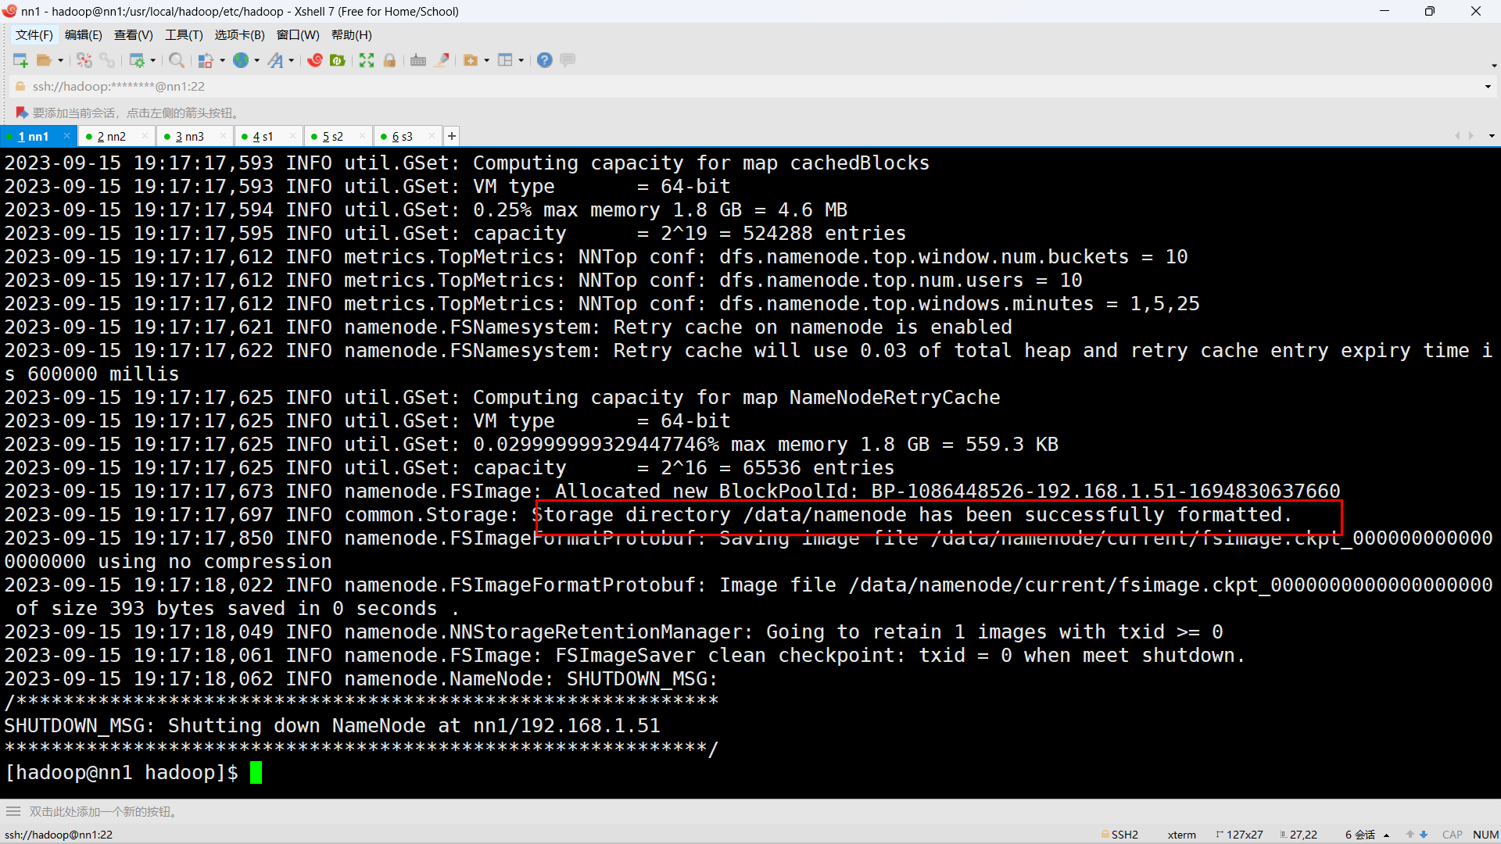Expand the layout panel dropdown arrow
The image size is (1501, 844).
click(x=521, y=60)
